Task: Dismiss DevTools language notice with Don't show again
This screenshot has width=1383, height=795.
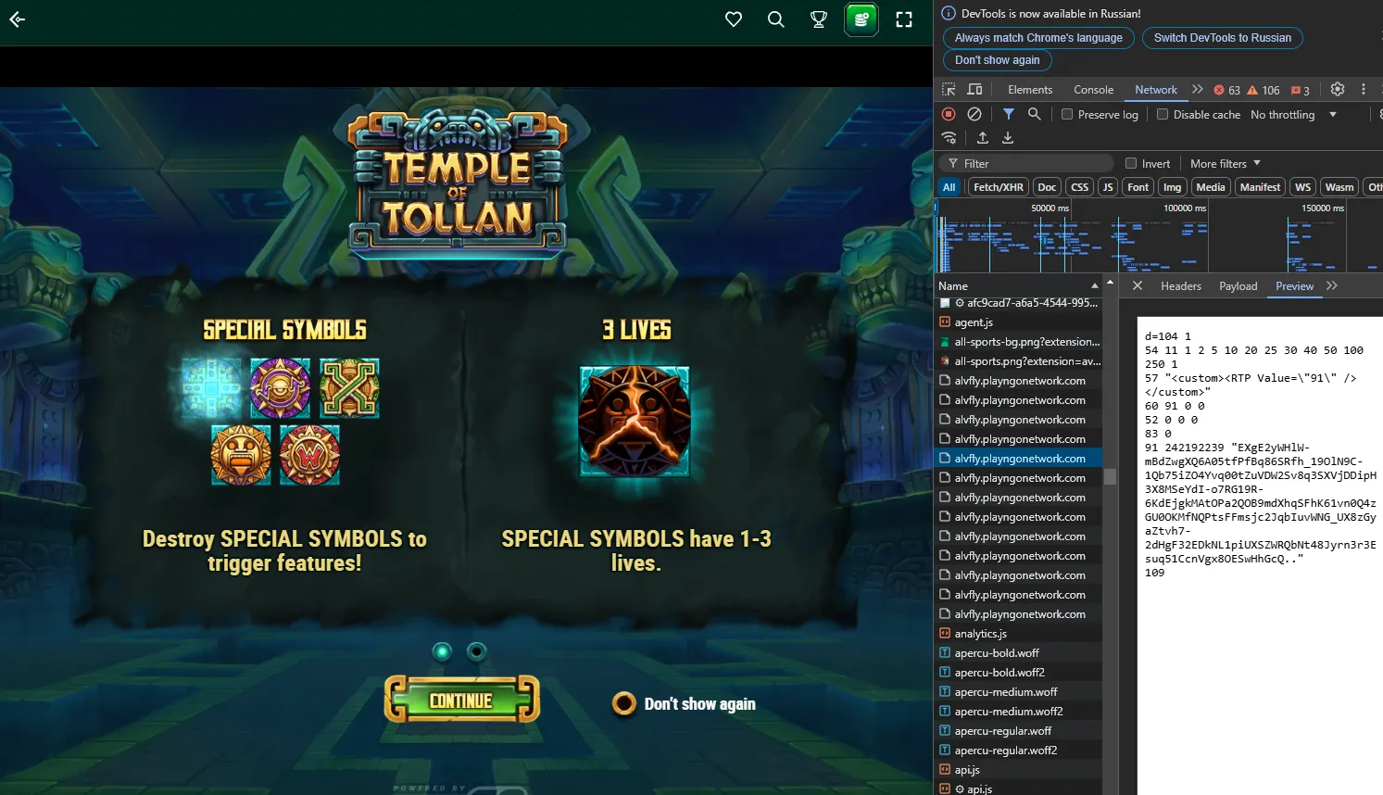Action: [x=998, y=60]
